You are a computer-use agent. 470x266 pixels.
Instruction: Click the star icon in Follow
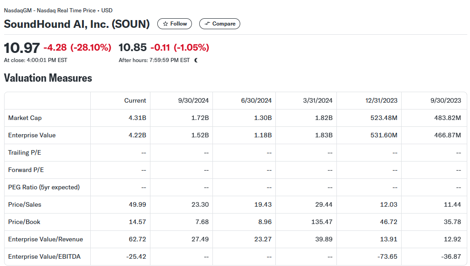[x=165, y=24]
